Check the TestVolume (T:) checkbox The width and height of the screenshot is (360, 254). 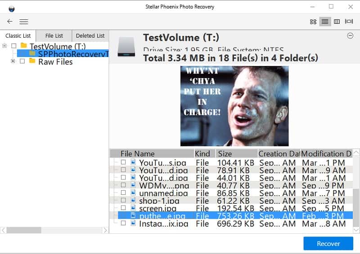coord(14,46)
